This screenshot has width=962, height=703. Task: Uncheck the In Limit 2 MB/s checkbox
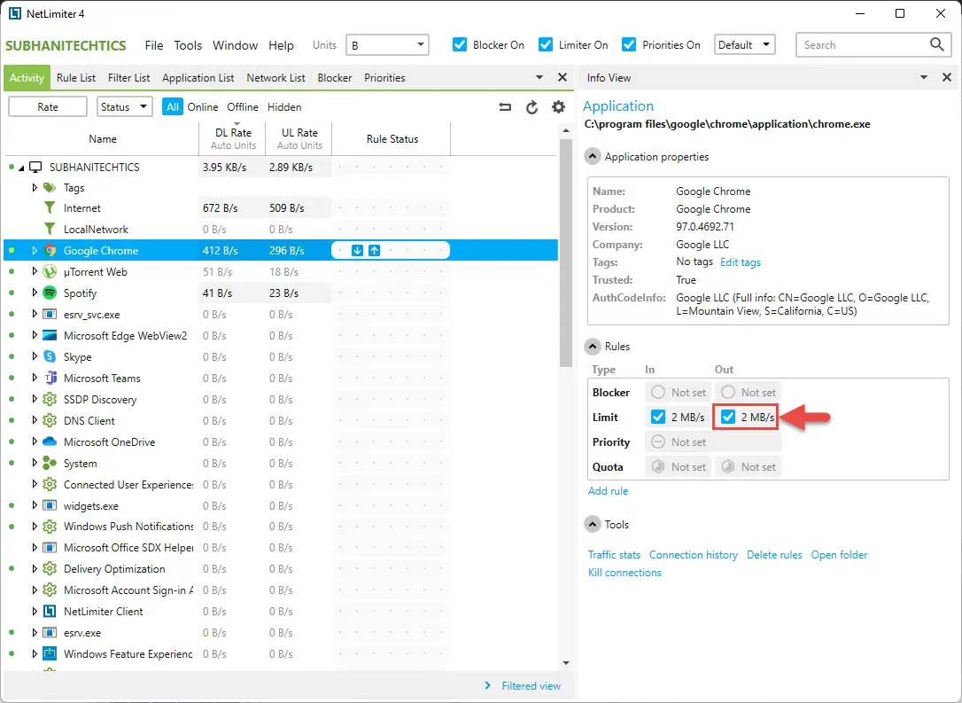coord(658,417)
